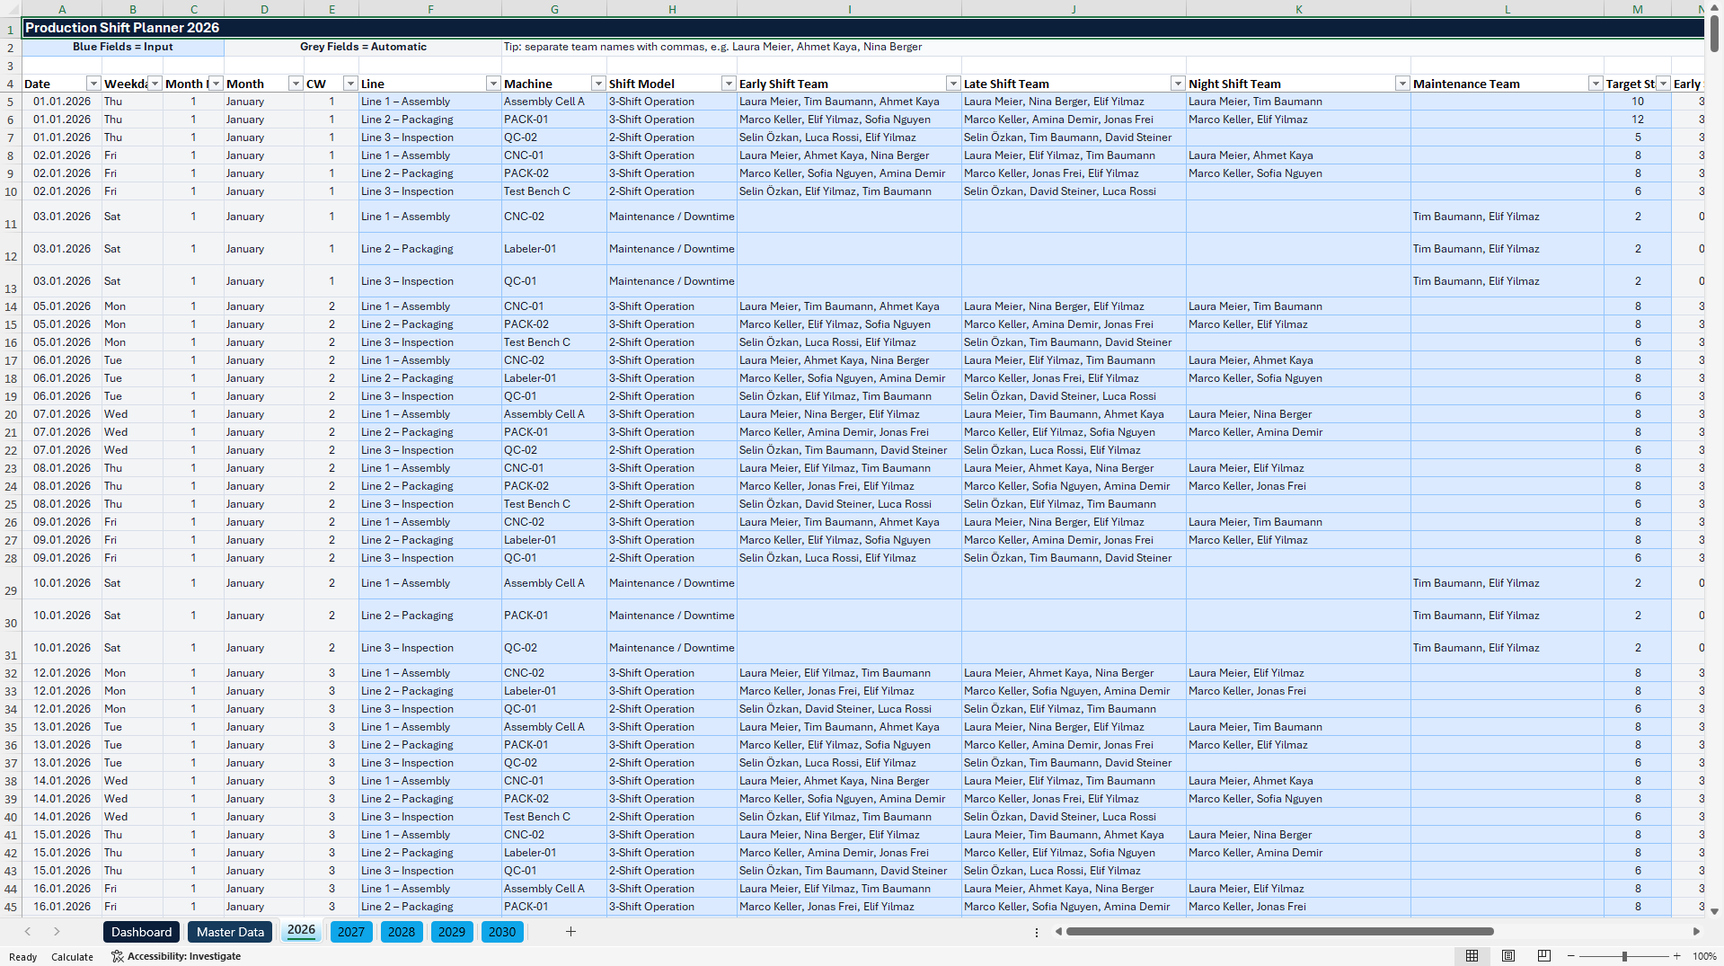
Task: Select row 11 header
Action: click(x=11, y=217)
